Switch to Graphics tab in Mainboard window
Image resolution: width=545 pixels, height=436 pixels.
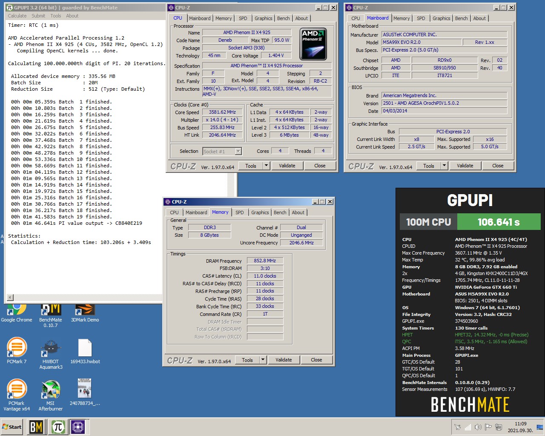442,18
